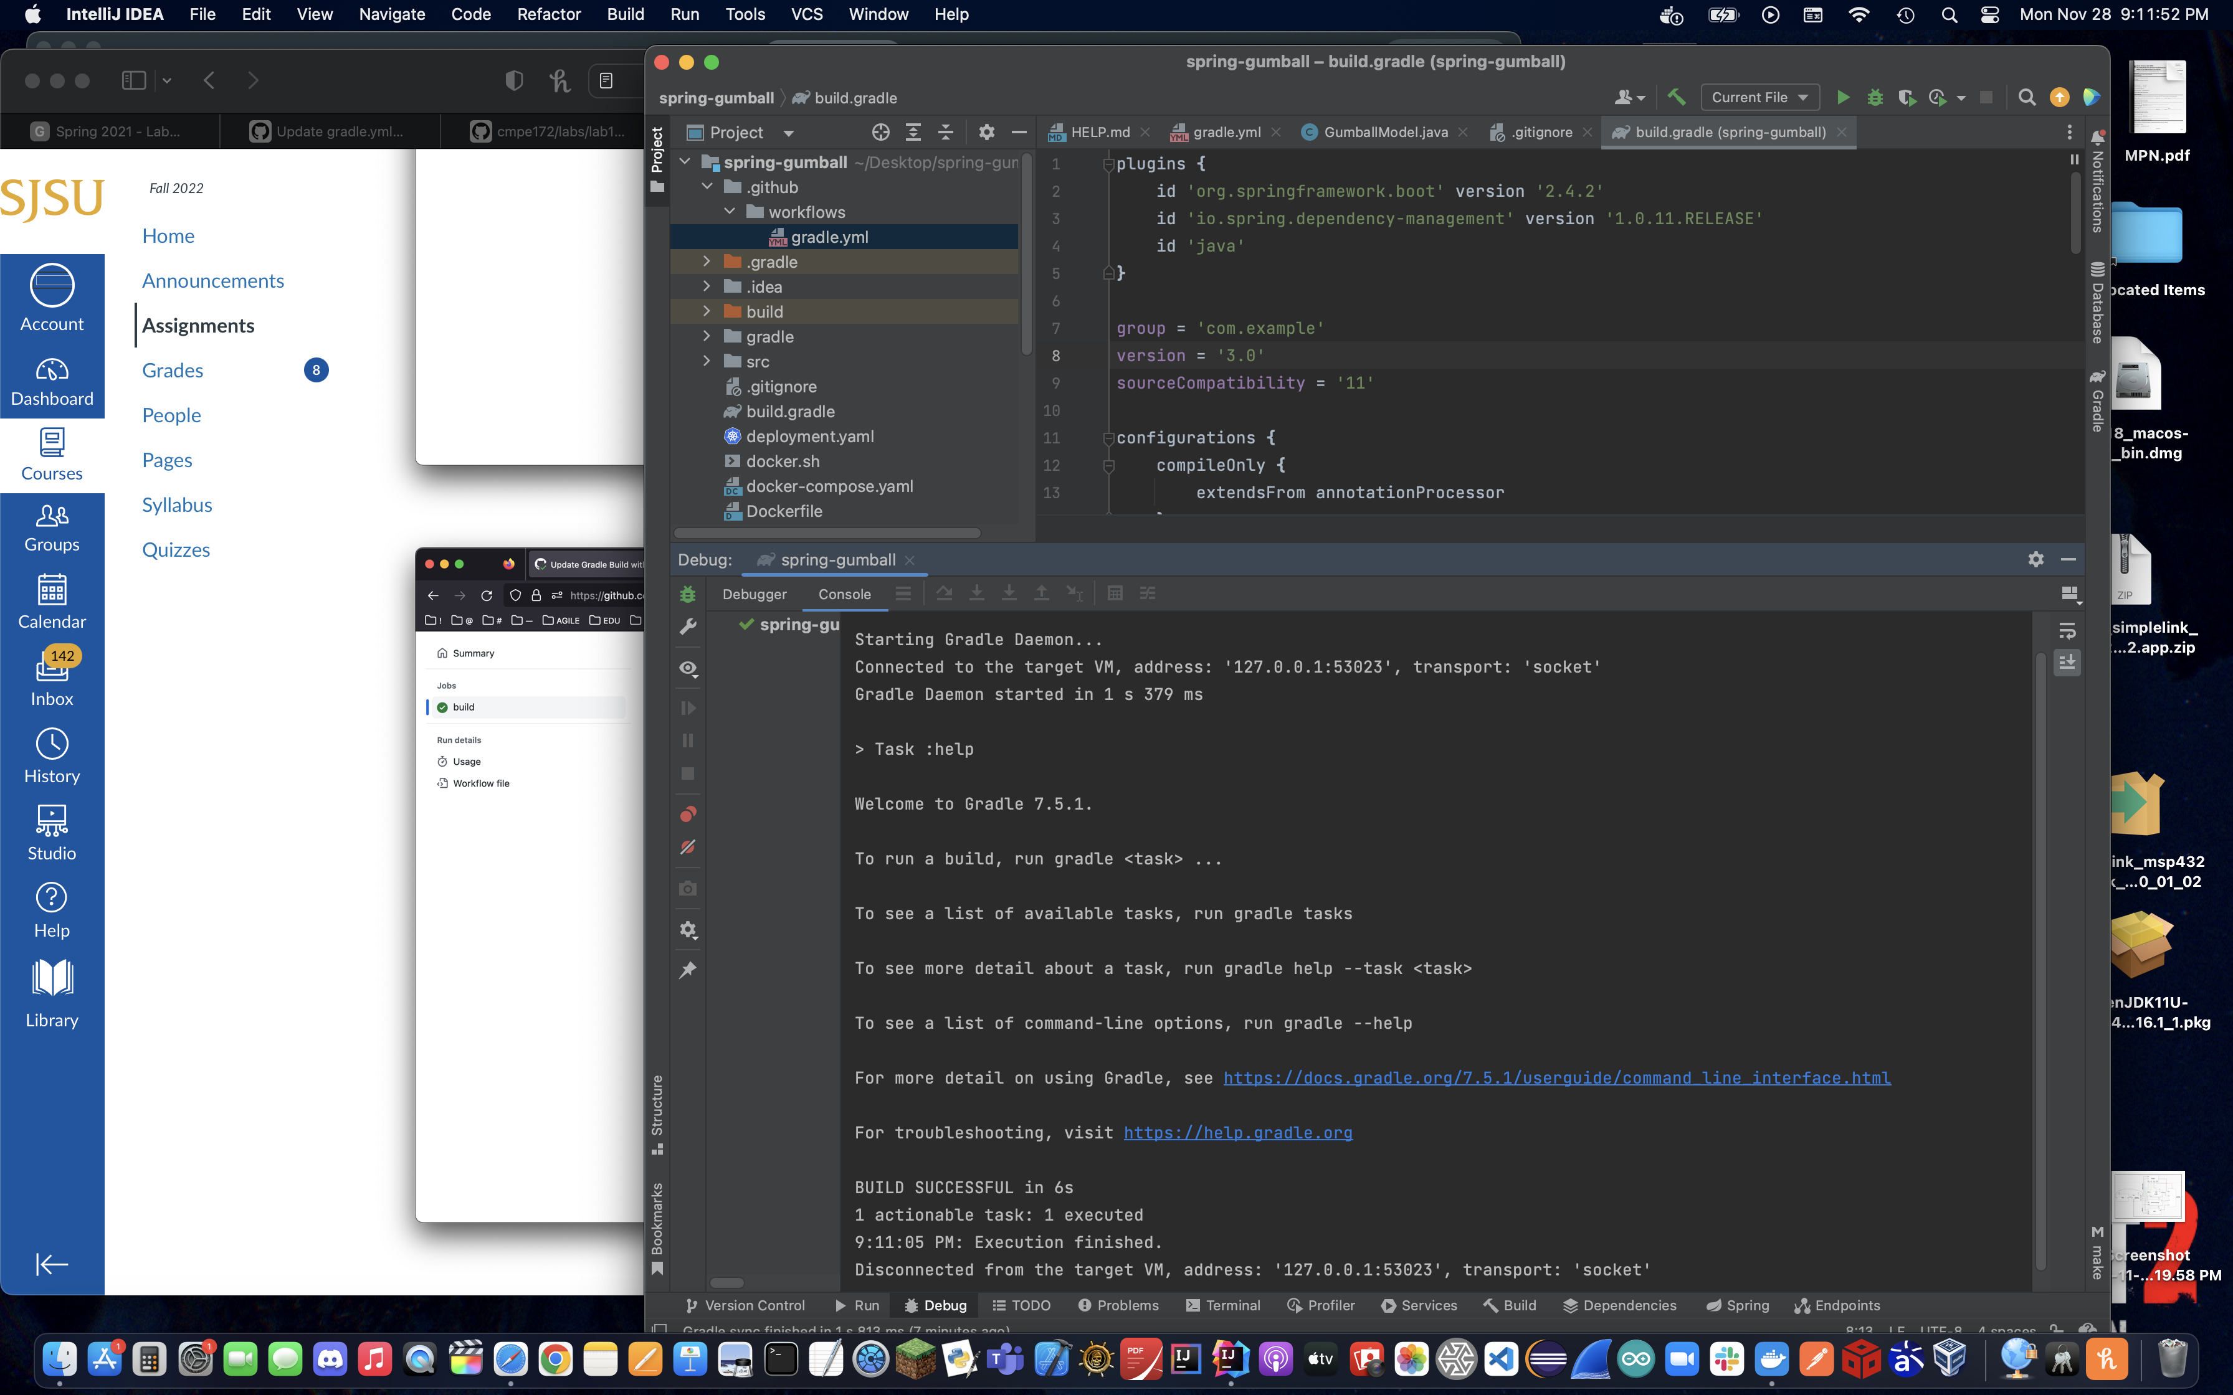Click View Breakpoints red circles icon

[x=687, y=814]
